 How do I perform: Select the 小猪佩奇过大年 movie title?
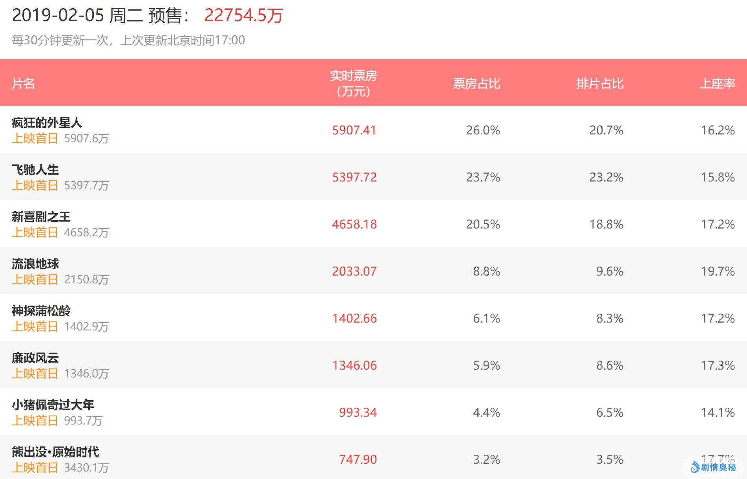click(x=53, y=405)
